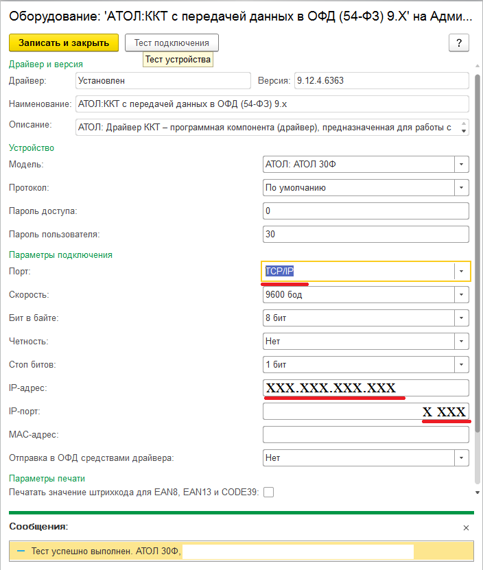The width and height of the screenshot is (483, 570).
Task: Click the Версия field 9.12.4.6363
Action: pyautogui.click(x=381, y=81)
